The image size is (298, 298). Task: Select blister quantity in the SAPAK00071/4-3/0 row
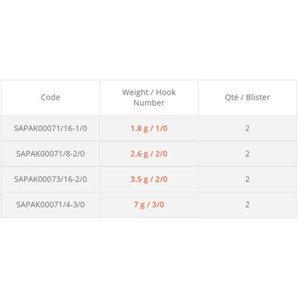point(247,205)
